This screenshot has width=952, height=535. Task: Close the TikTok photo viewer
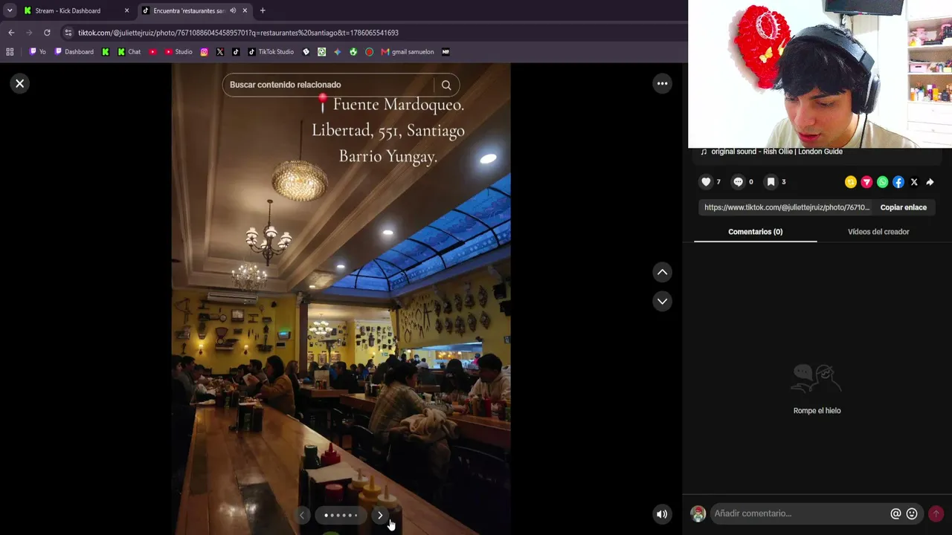20,84
